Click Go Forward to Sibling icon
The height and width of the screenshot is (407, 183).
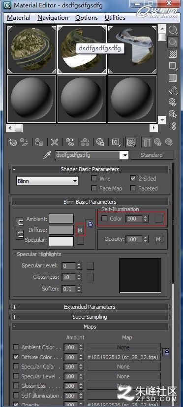click(x=169, y=142)
